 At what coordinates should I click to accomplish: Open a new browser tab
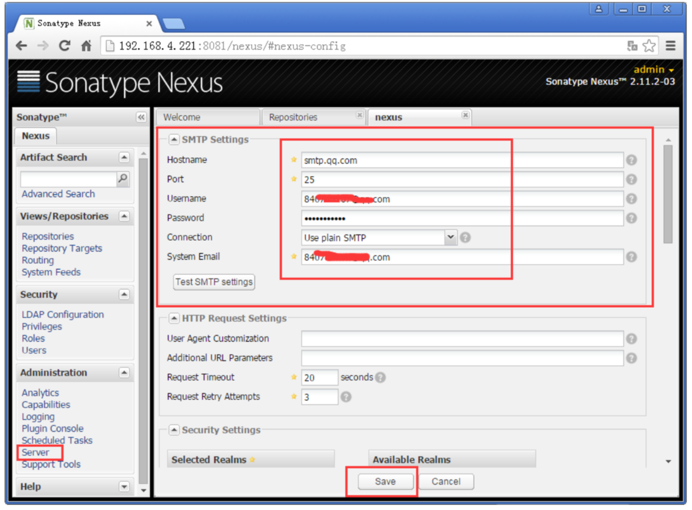[x=173, y=24]
